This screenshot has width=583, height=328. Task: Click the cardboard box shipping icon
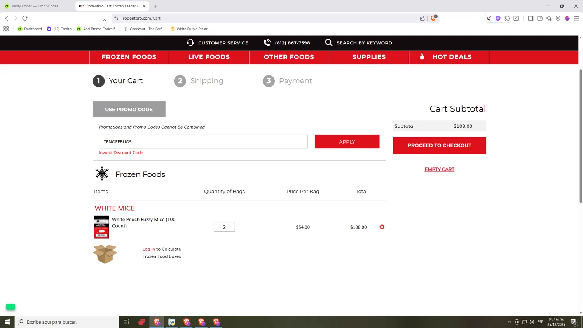(105, 254)
